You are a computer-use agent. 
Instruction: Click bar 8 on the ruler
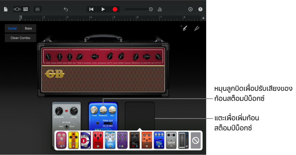184,17
